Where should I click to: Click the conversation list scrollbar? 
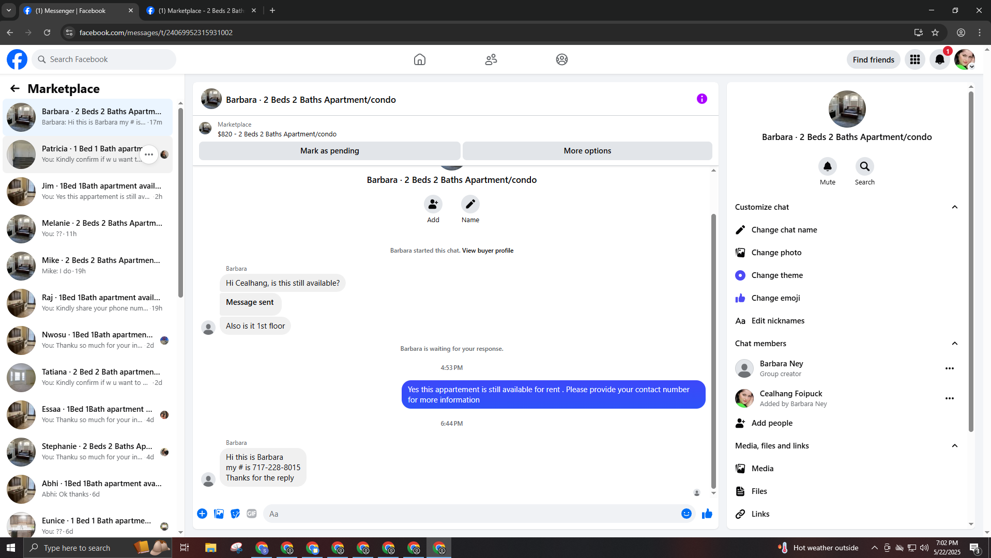[180, 202]
